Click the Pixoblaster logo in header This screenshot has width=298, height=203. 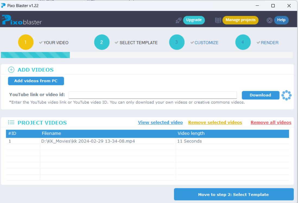pos(22,20)
